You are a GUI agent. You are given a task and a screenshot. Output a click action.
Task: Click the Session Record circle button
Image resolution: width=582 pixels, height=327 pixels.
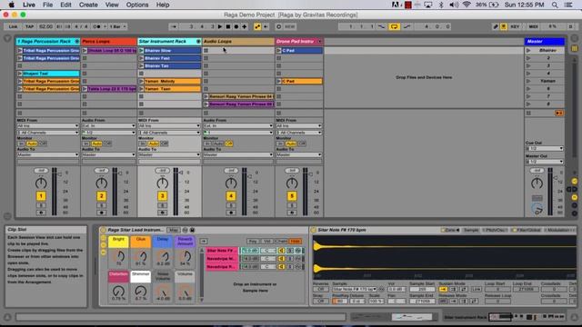tap(279, 26)
